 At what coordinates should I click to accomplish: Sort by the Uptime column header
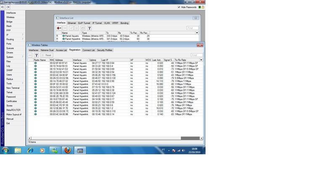click(x=95, y=60)
